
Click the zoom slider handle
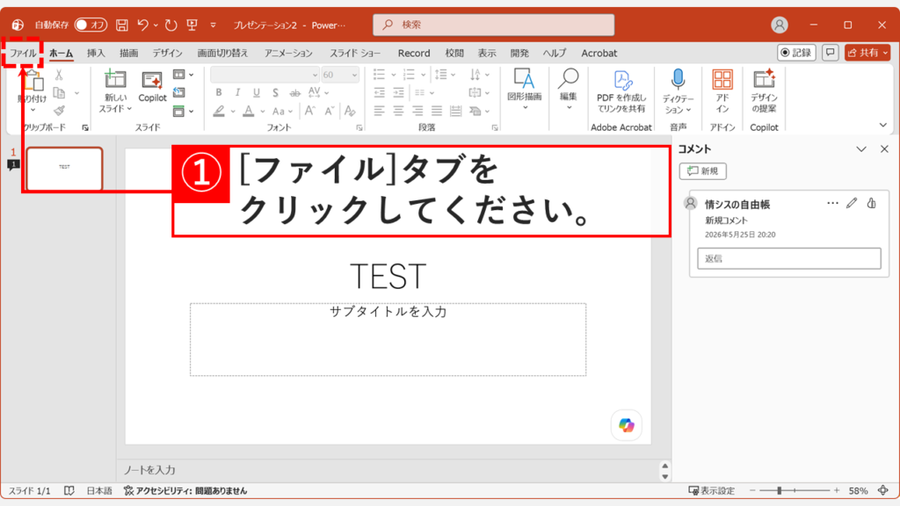pyautogui.click(x=779, y=490)
